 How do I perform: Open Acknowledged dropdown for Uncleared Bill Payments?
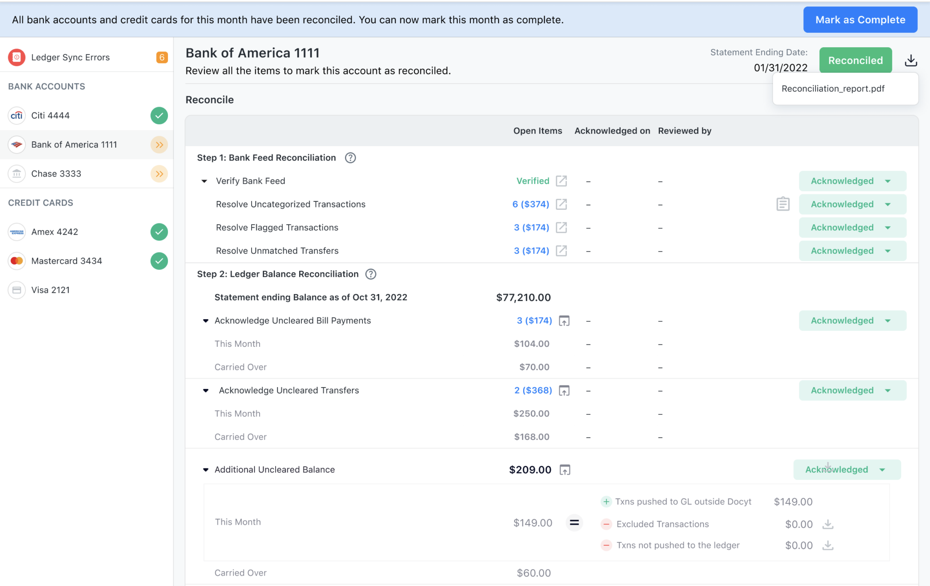coord(852,320)
